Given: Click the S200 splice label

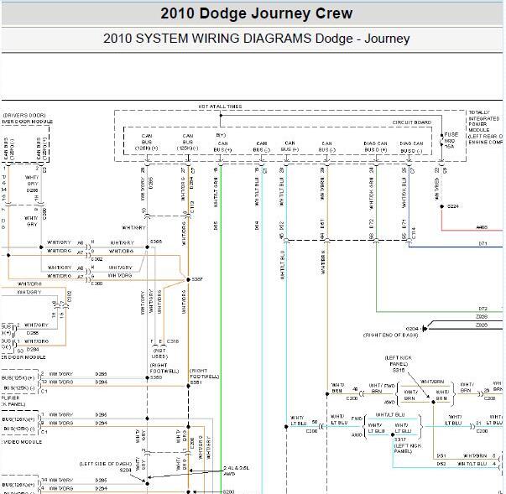Looking at the screenshot, I should tap(228, 491).
